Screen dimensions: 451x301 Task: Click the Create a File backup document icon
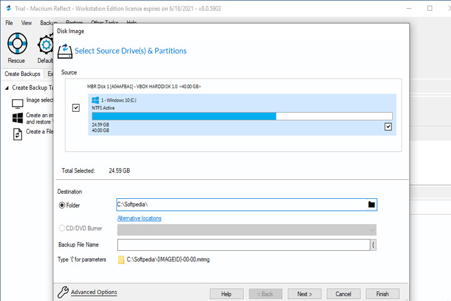[x=18, y=134]
